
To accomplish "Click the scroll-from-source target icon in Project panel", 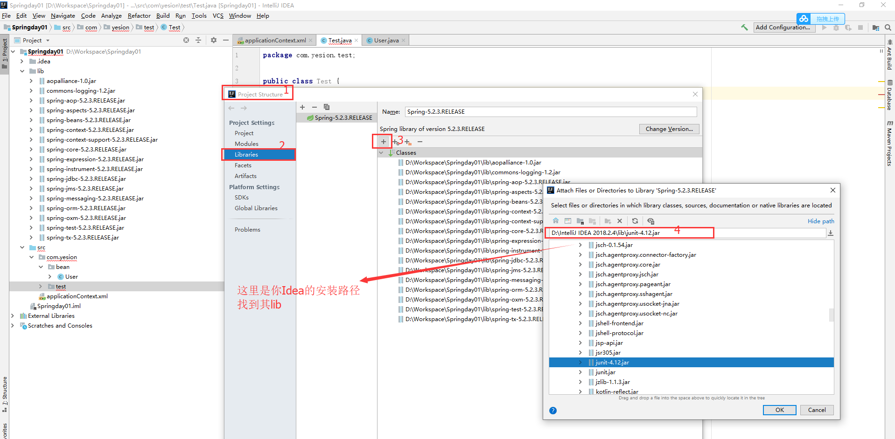I will (186, 40).
